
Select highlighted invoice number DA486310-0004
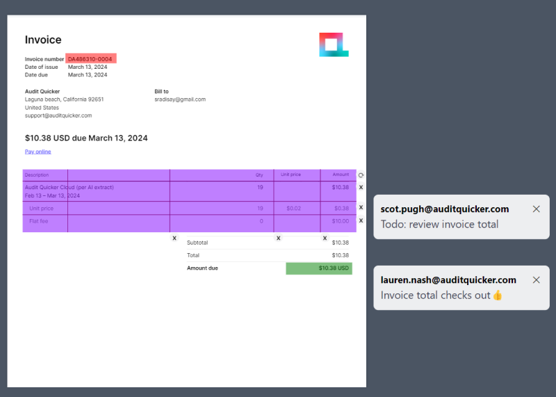[x=91, y=58]
